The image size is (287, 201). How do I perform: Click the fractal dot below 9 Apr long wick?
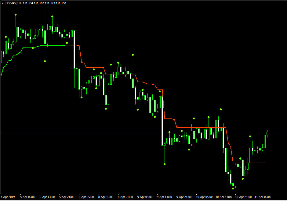tap(165, 164)
